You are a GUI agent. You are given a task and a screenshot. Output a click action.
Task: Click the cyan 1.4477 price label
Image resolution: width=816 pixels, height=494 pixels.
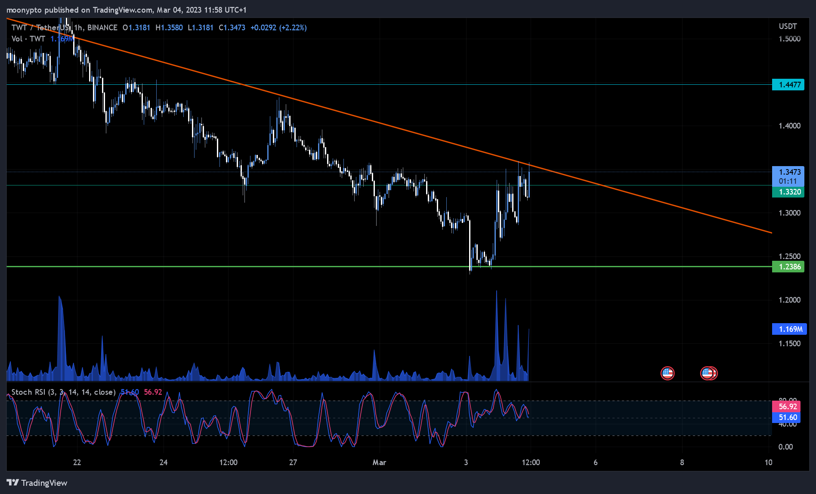(x=788, y=85)
